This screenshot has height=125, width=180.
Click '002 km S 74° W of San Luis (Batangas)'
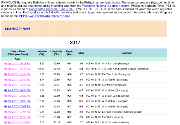pyautogui.click(x=108, y=96)
